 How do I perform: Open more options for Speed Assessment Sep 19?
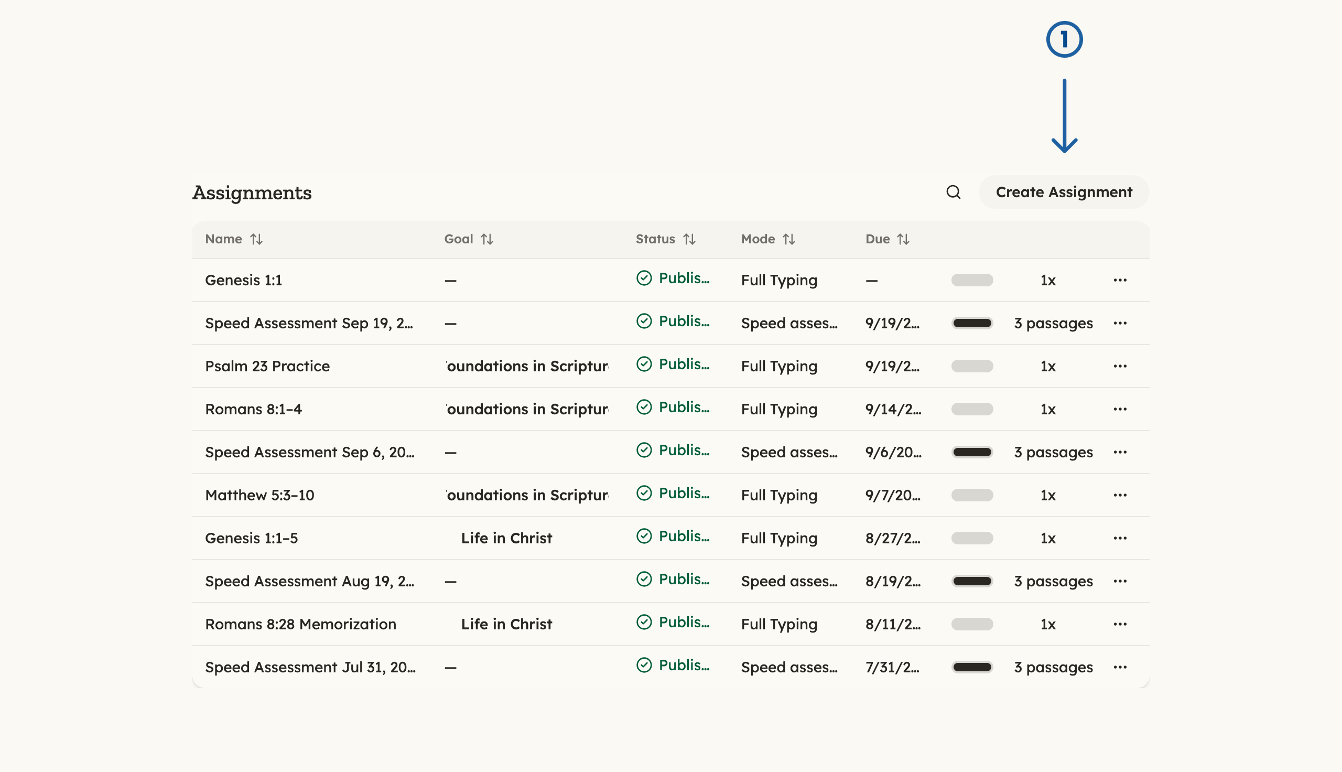click(1120, 323)
